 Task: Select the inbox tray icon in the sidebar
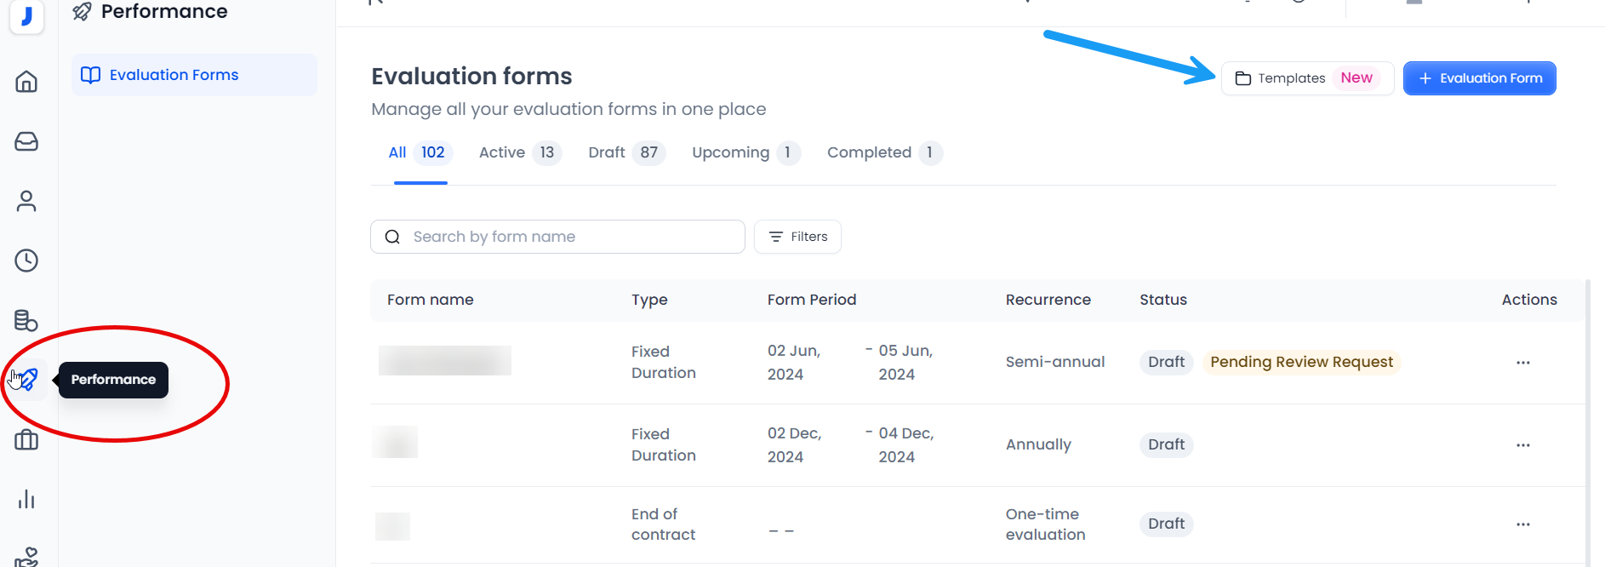[x=26, y=141]
